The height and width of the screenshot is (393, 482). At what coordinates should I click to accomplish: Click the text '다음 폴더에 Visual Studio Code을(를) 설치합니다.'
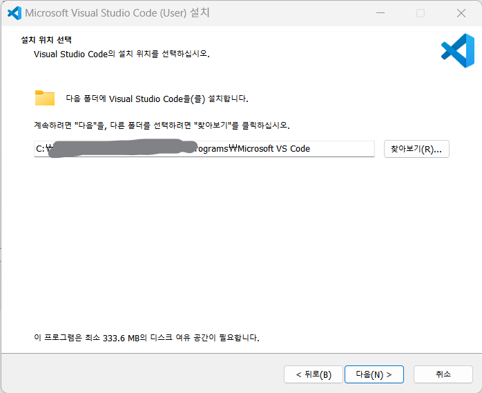(x=157, y=99)
